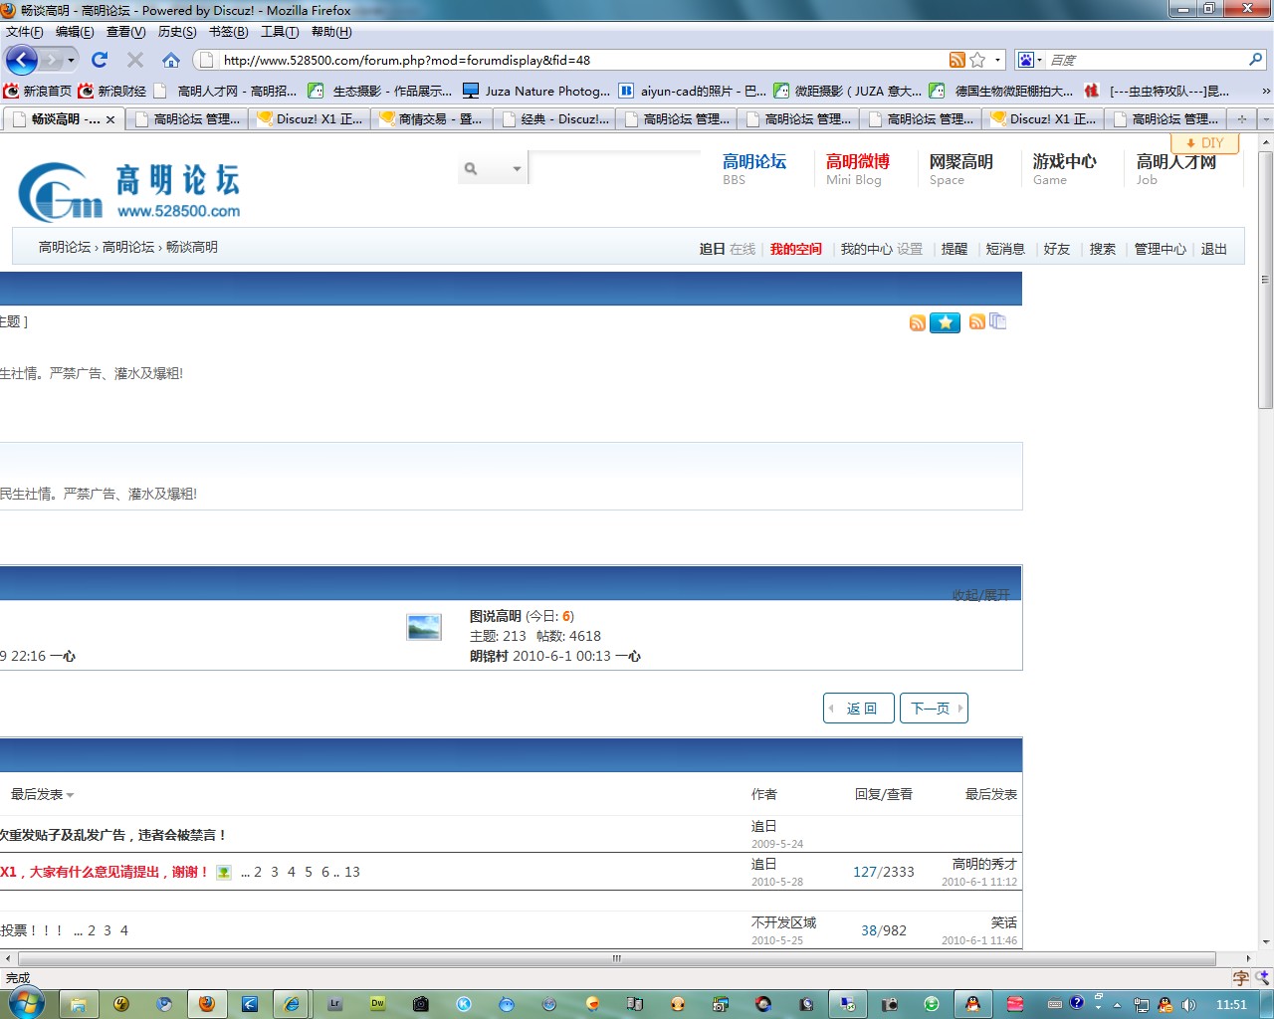1274x1019 pixels.
Task: Toggle 收起/展开 for the sub-forum section
Action: 980,595
